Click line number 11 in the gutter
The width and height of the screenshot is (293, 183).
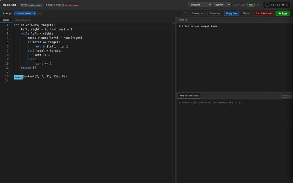click(x=7, y=68)
